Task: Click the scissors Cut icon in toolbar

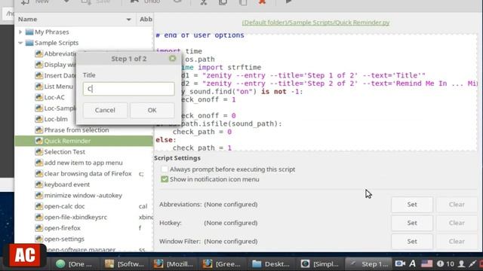Action: point(204,2)
